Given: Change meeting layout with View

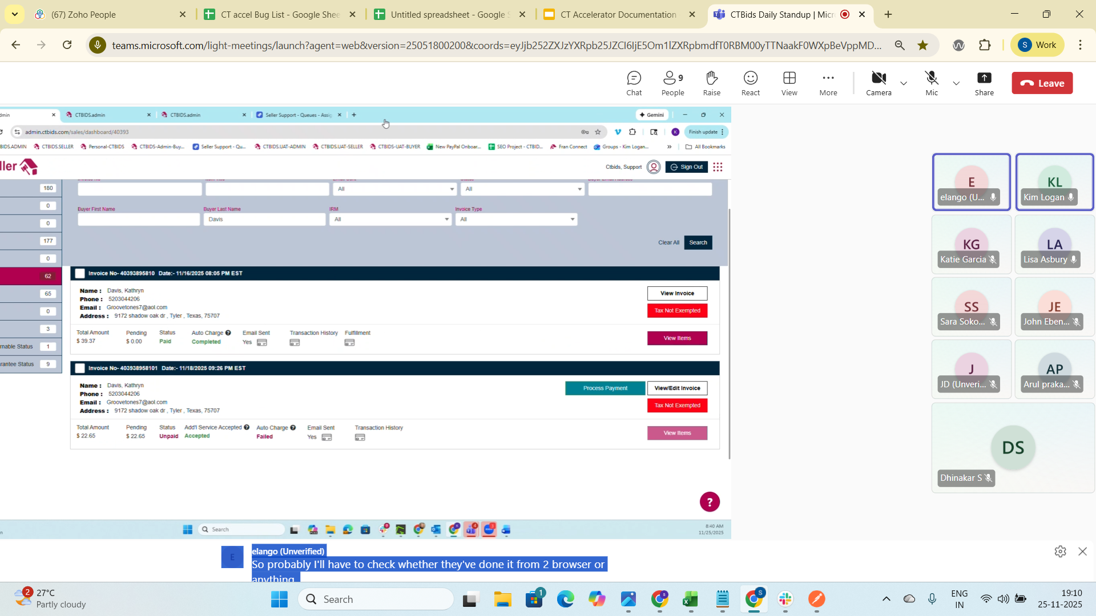Looking at the screenshot, I should (x=789, y=83).
